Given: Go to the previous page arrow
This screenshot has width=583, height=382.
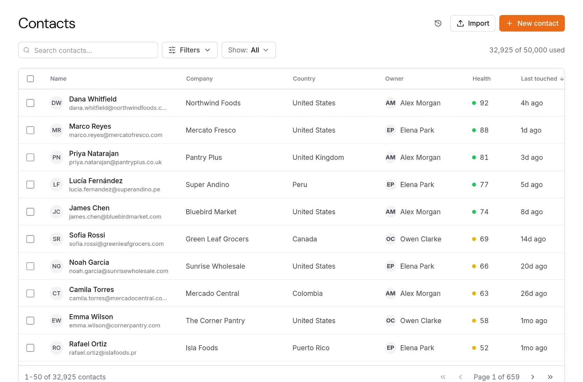Looking at the screenshot, I should point(461,377).
